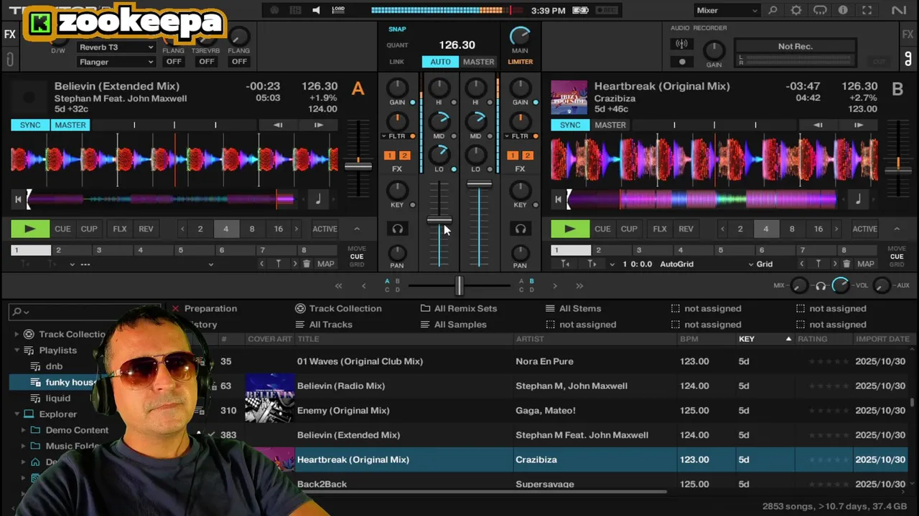This screenshot has width=919, height=516.
Task: Toggle MASTER on Deck A
Action: pyautogui.click(x=70, y=125)
